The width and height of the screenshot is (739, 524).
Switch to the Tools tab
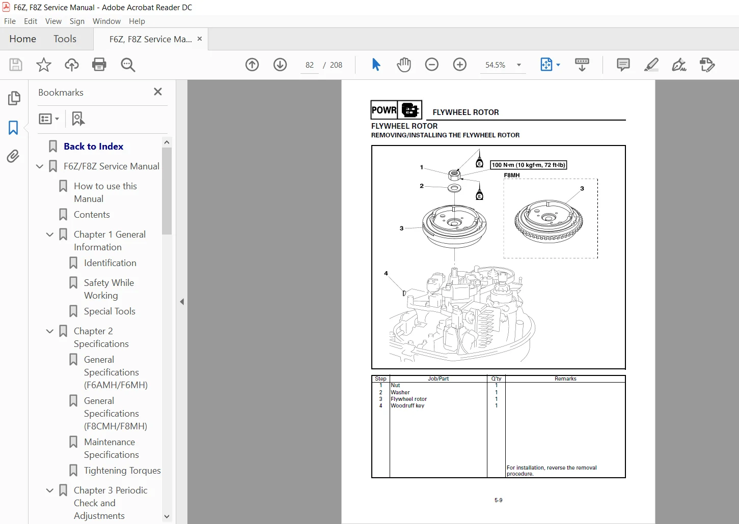(x=65, y=39)
